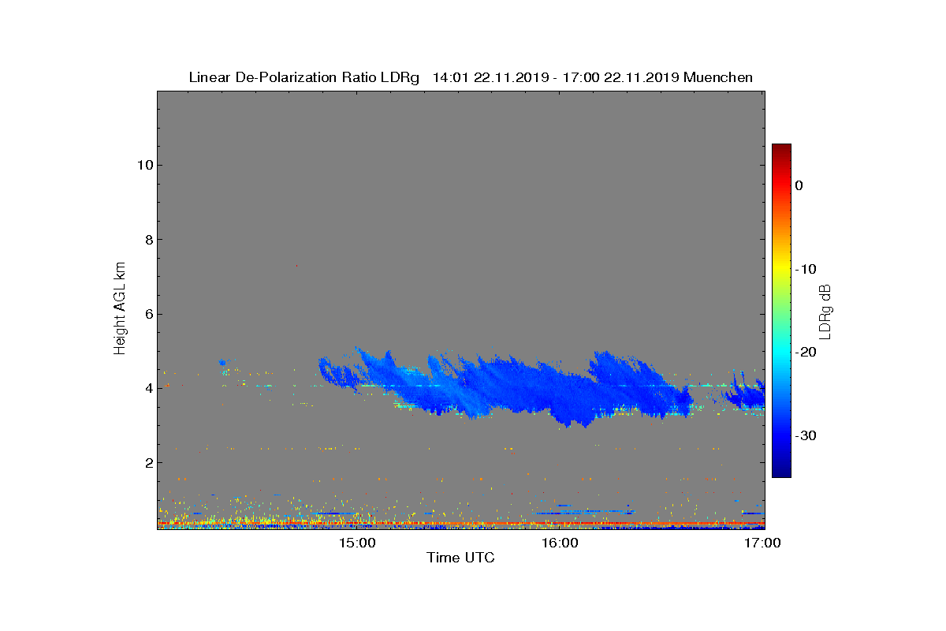946x631 pixels.
Task: Click the 6 km height label
Action: click(x=148, y=314)
